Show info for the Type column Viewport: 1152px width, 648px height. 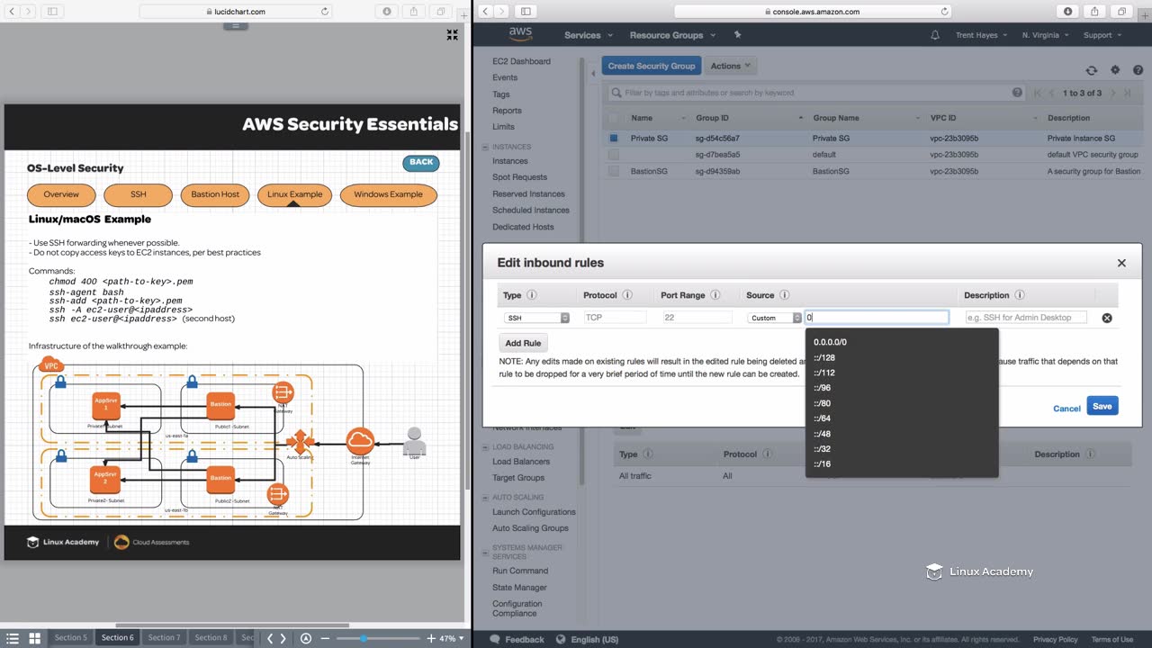click(531, 295)
